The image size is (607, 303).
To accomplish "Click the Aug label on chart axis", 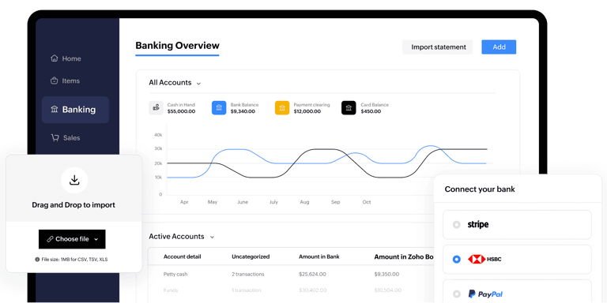I will coord(304,202).
